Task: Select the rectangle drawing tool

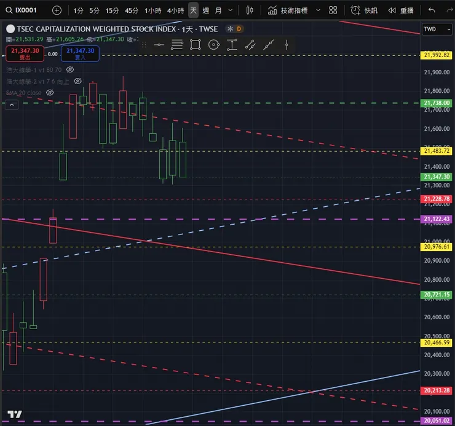Action: pos(196,45)
